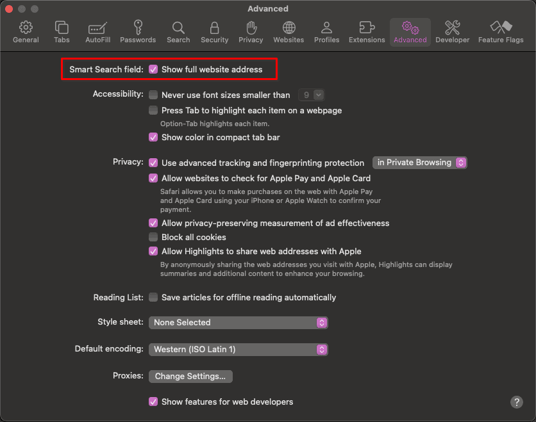Screen dimensions: 536x422
Task: Go to Passwords key icon
Action: click(x=138, y=32)
